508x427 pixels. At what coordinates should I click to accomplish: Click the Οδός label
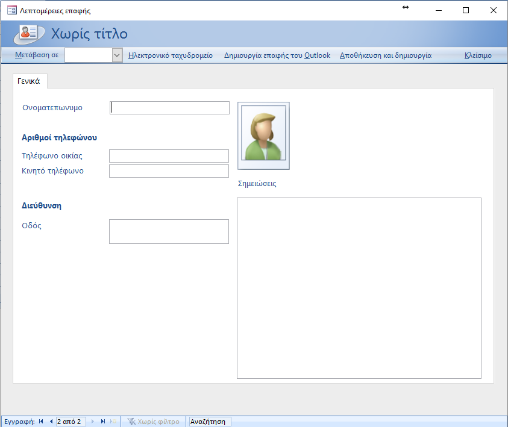click(31, 226)
